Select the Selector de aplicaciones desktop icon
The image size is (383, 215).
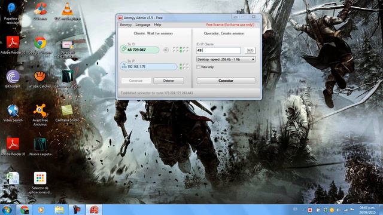coord(40,183)
